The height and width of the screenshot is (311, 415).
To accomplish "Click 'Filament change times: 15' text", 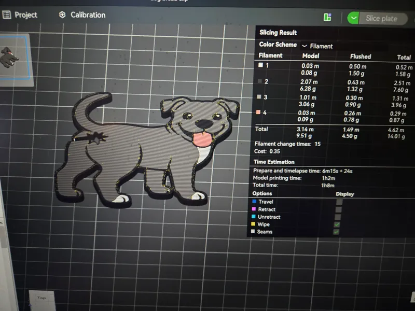I will tap(287, 144).
